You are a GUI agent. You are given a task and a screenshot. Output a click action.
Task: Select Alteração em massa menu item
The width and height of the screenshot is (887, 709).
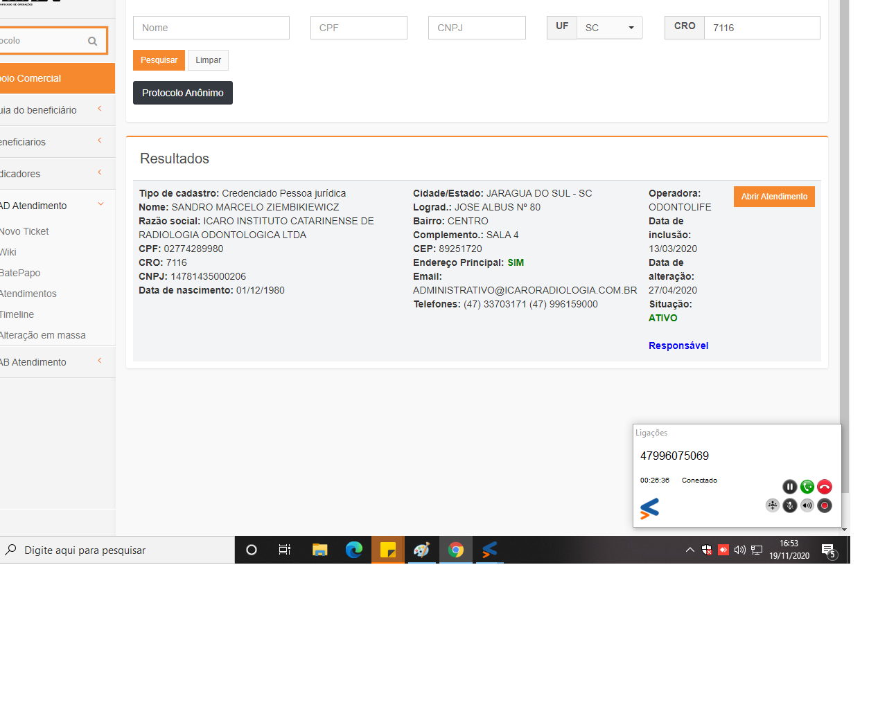coord(43,335)
